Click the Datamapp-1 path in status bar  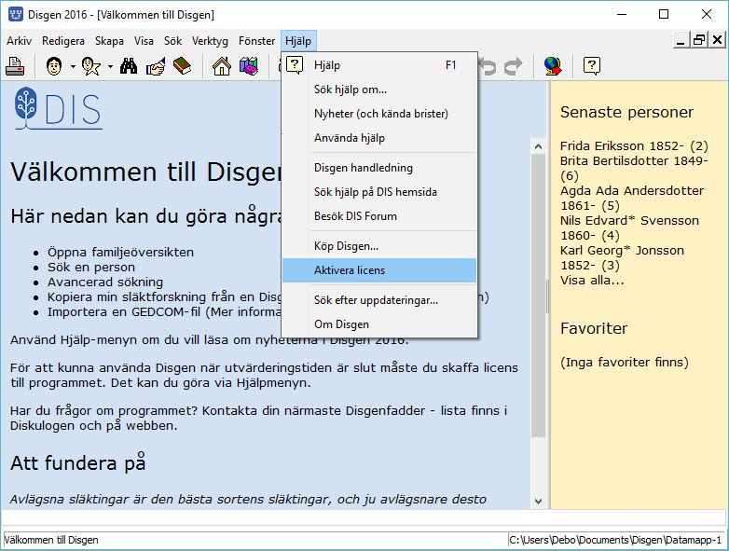[x=615, y=540]
